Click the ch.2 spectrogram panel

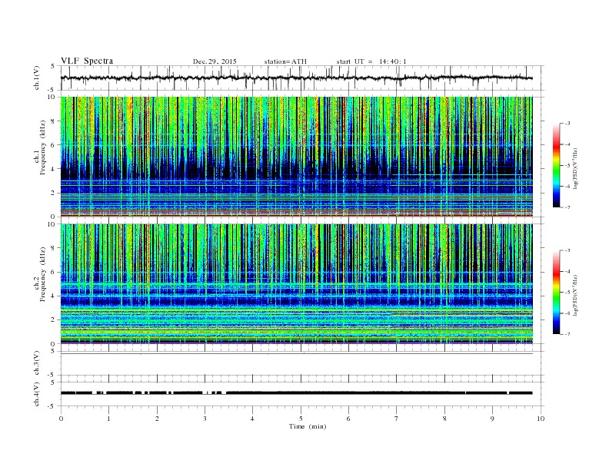pyautogui.click(x=296, y=284)
